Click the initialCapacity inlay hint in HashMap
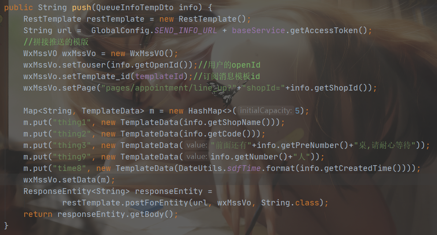Viewport: 437px width, 235px height. [x=266, y=111]
